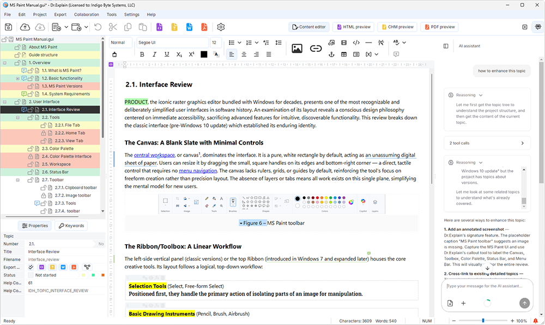Apply Underline formatting

click(167, 54)
